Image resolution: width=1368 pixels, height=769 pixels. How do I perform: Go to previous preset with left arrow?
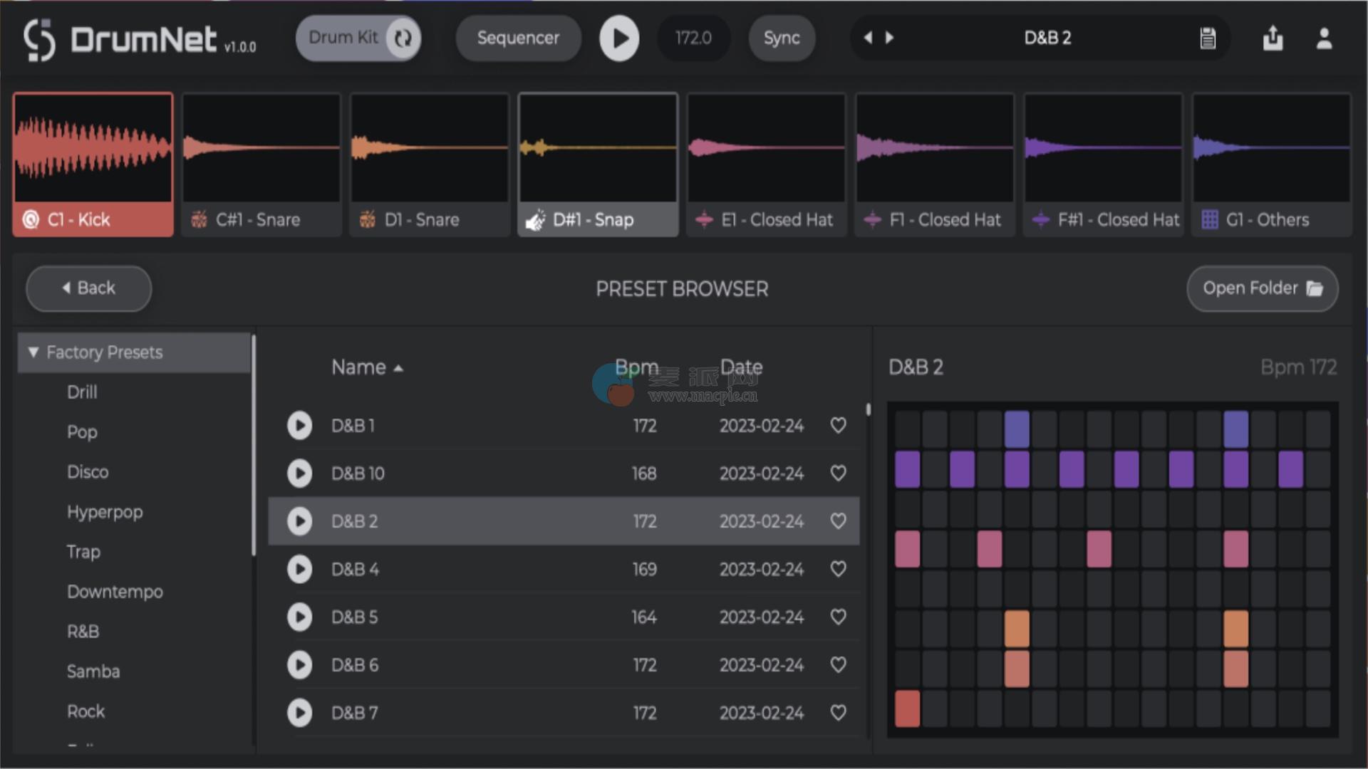pyautogui.click(x=867, y=38)
